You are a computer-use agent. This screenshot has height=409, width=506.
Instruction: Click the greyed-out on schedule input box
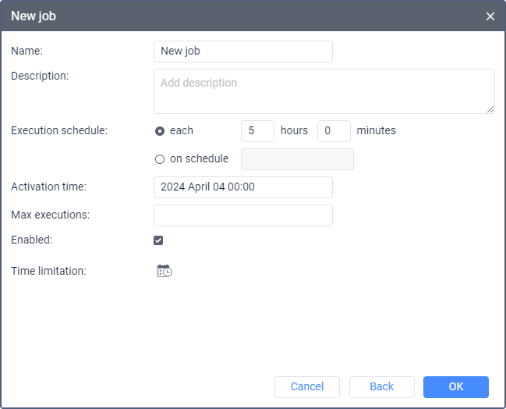click(297, 159)
